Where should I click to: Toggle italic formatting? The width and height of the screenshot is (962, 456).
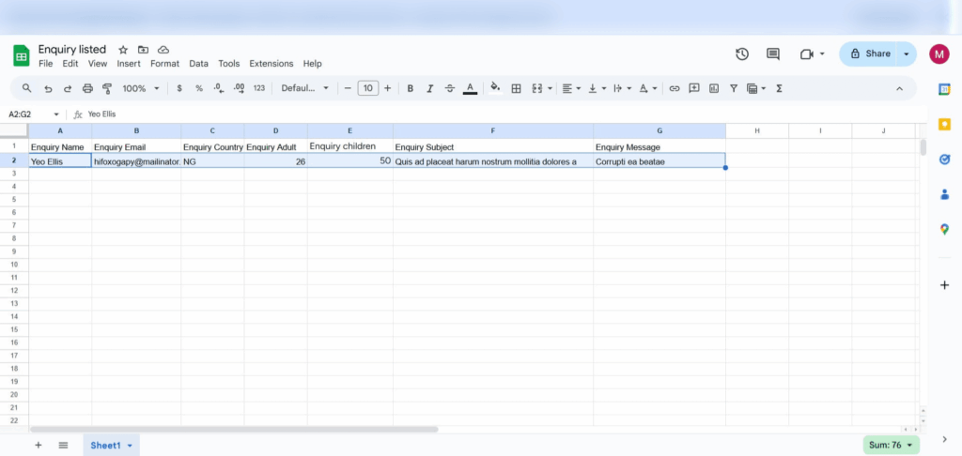pyautogui.click(x=430, y=88)
